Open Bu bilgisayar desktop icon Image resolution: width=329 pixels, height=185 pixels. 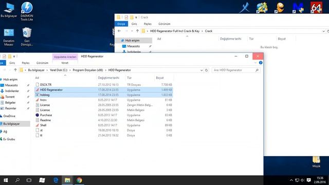(x=9, y=10)
